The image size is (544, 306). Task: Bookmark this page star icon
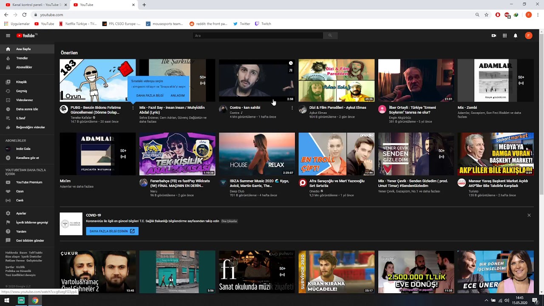pyautogui.click(x=487, y=14)
